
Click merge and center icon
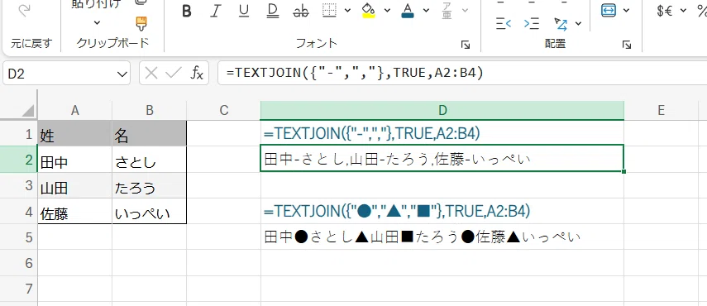click(x=609, y=11)
